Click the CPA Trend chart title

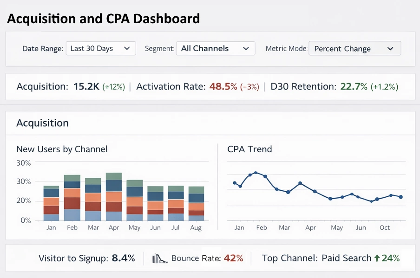coord(249,149)
